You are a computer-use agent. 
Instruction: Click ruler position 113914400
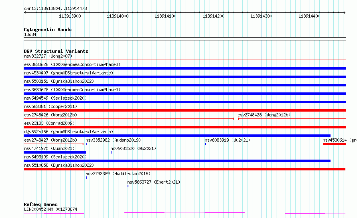[x=309, y=16]
